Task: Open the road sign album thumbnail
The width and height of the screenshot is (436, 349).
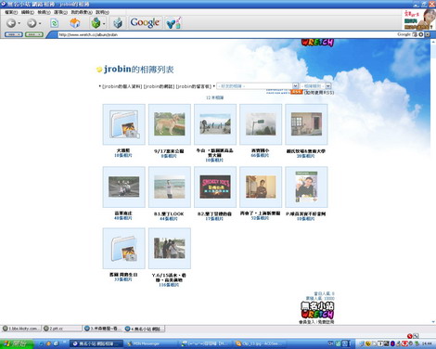Action: (x=261, y=124)
